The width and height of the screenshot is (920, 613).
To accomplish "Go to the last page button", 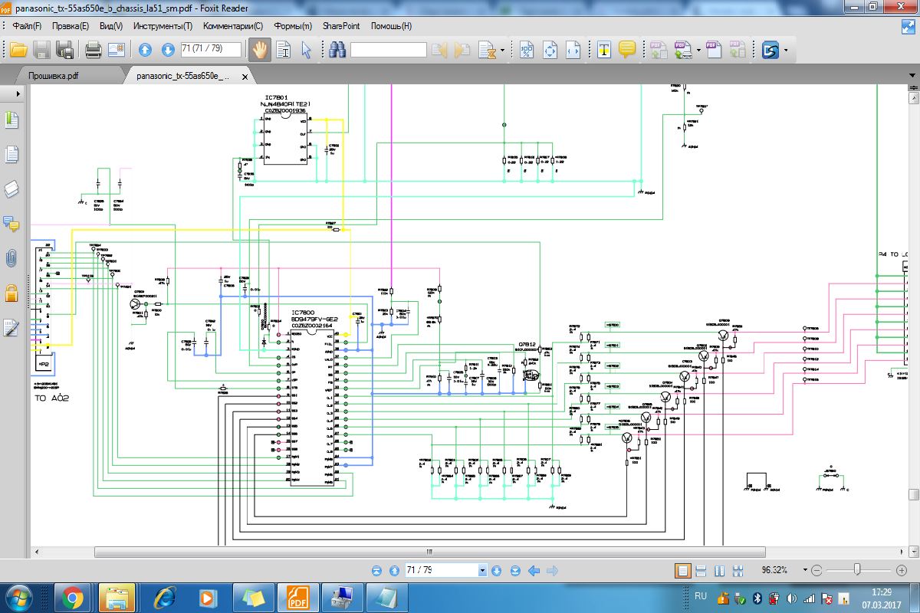I will (514, 571).
